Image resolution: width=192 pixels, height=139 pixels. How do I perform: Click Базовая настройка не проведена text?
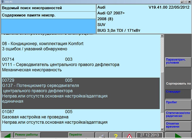pyautogui.click(x=35, y=117)
